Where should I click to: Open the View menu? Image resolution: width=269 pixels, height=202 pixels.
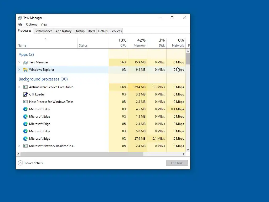point(44,24)
